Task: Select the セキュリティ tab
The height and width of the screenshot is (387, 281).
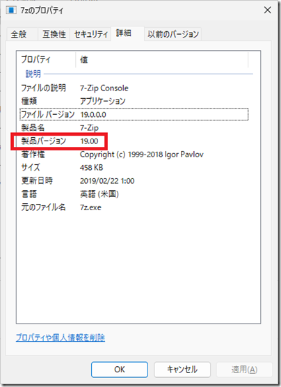Action: pos(91,34)
